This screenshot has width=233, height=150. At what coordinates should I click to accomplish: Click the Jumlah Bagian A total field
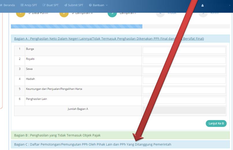[184, 110]
